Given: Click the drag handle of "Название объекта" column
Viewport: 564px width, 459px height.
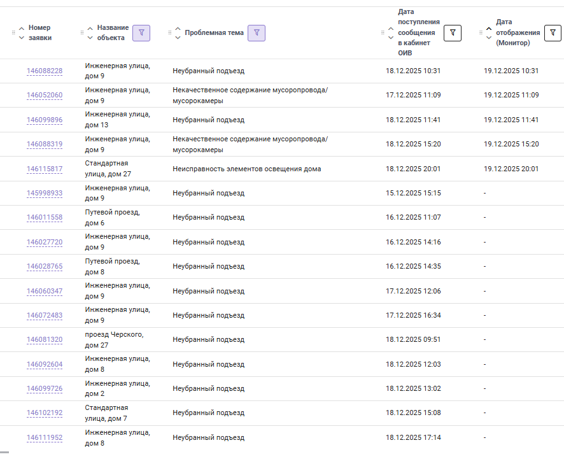Looking at the screenshot, I should click(82, 33).
